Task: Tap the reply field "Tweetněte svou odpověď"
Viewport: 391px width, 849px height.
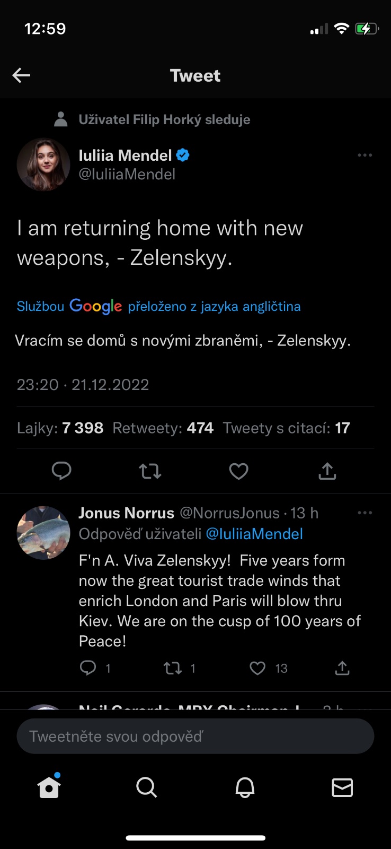Action: 195,737
